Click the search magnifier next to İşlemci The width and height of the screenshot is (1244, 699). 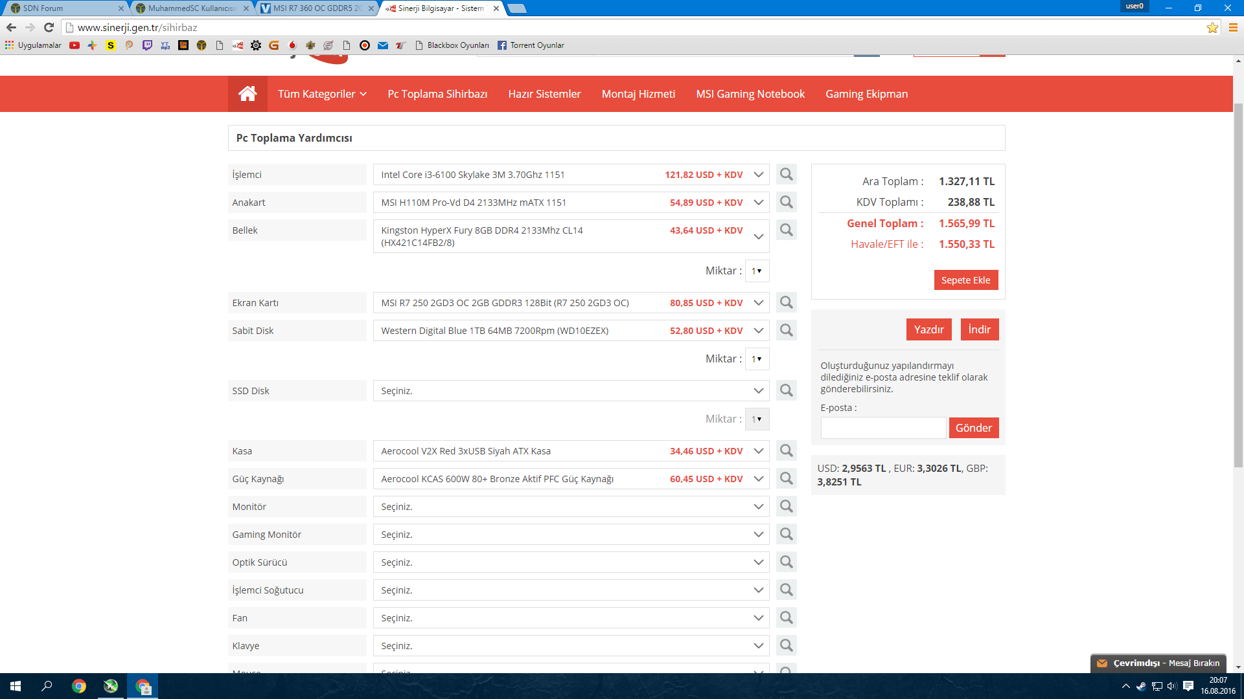(x=786, y=175)
